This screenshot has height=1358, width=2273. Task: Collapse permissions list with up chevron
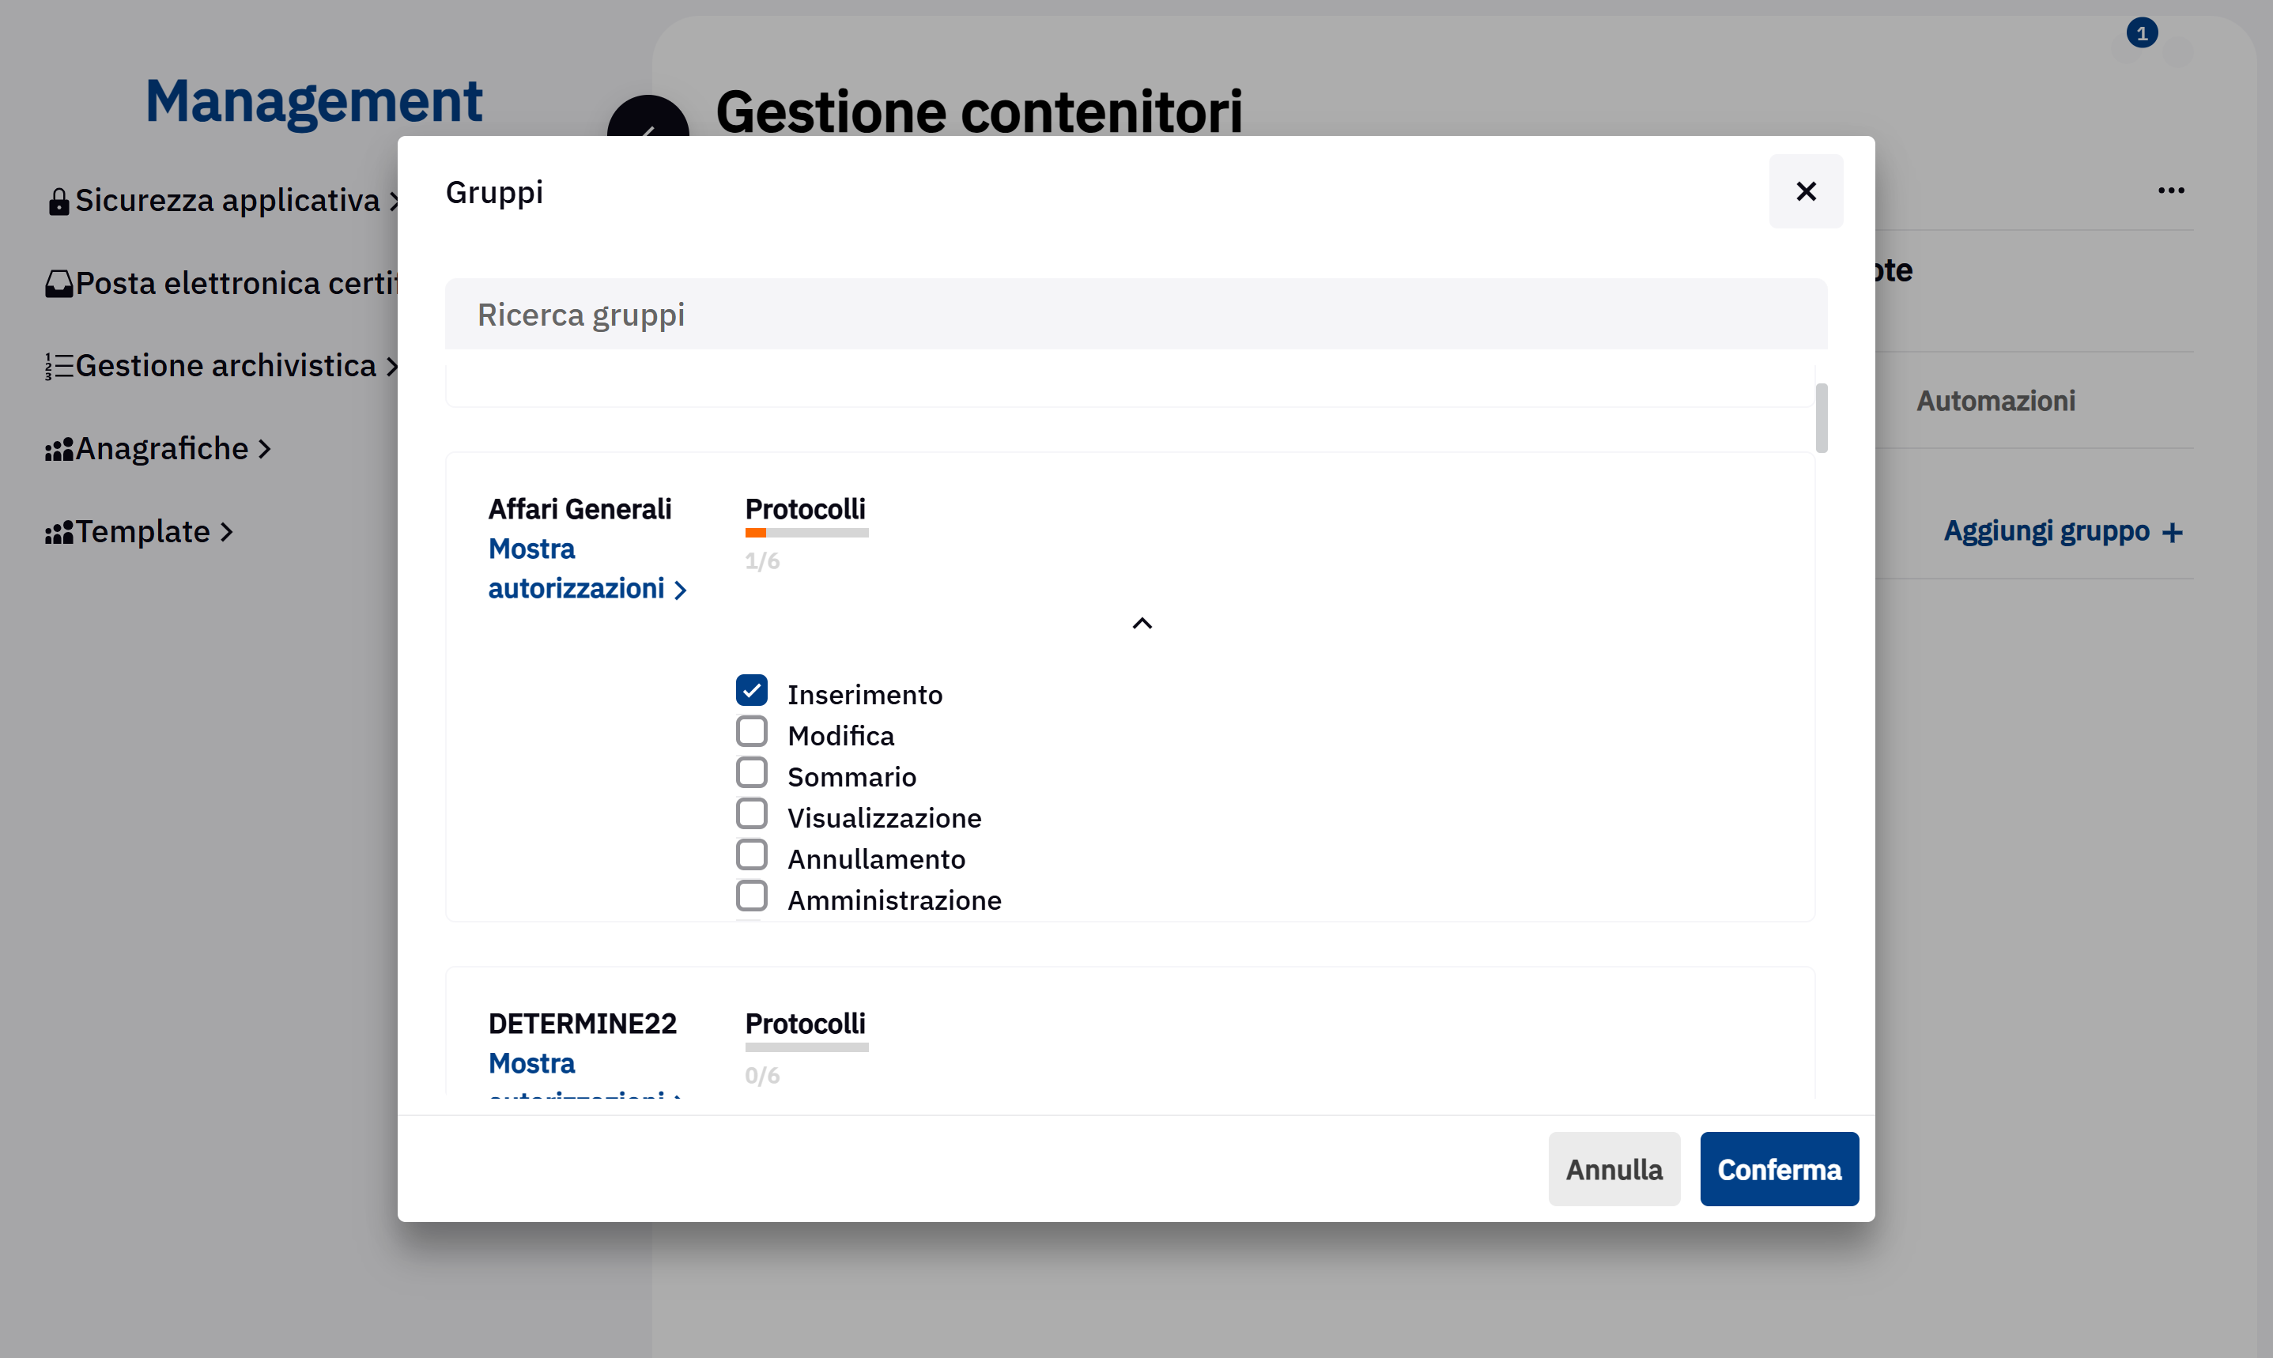click(1142, 623)
